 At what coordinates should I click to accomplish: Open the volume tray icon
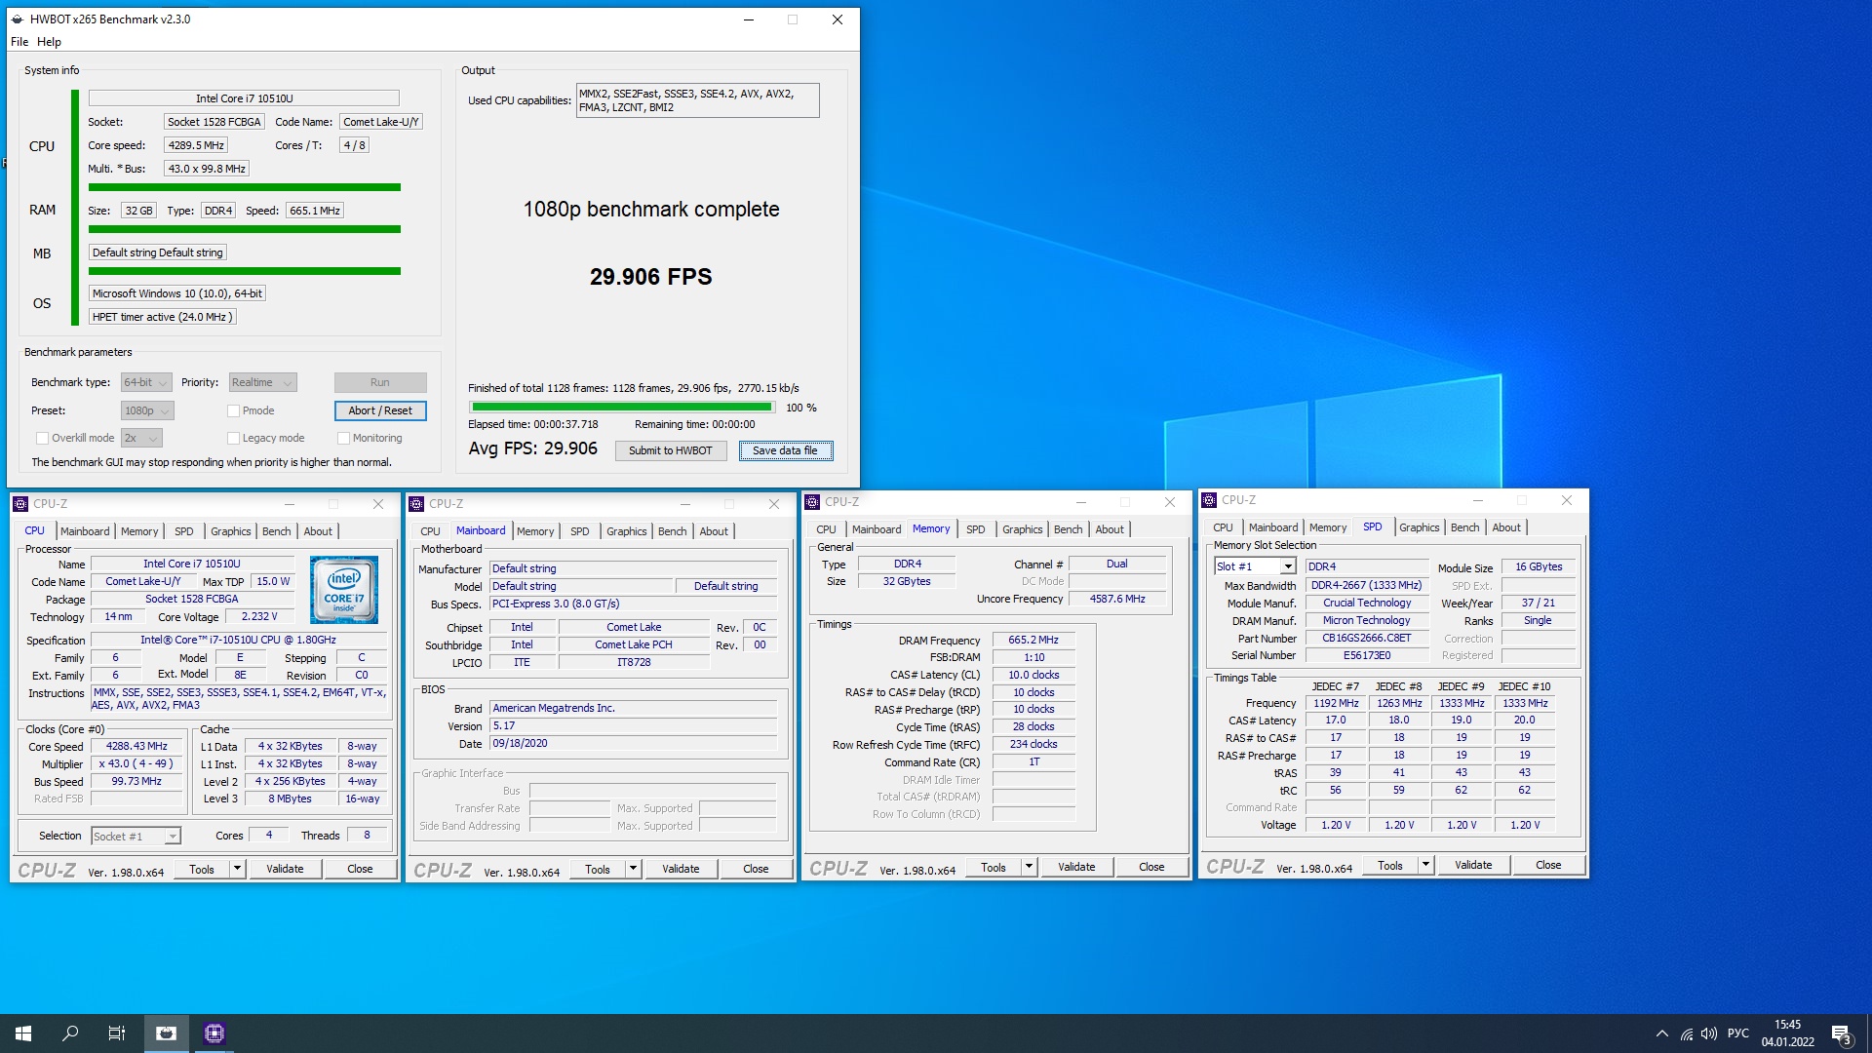tap(1708, 1033)
